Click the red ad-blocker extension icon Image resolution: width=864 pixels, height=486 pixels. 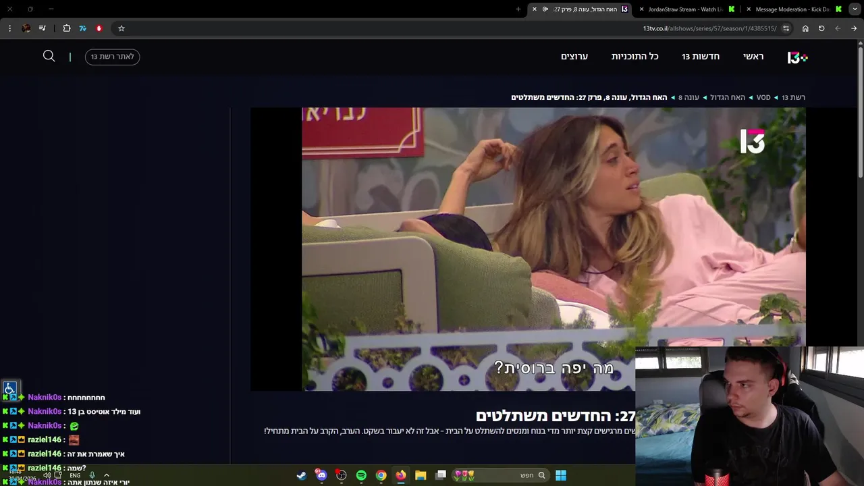point(99,28)
